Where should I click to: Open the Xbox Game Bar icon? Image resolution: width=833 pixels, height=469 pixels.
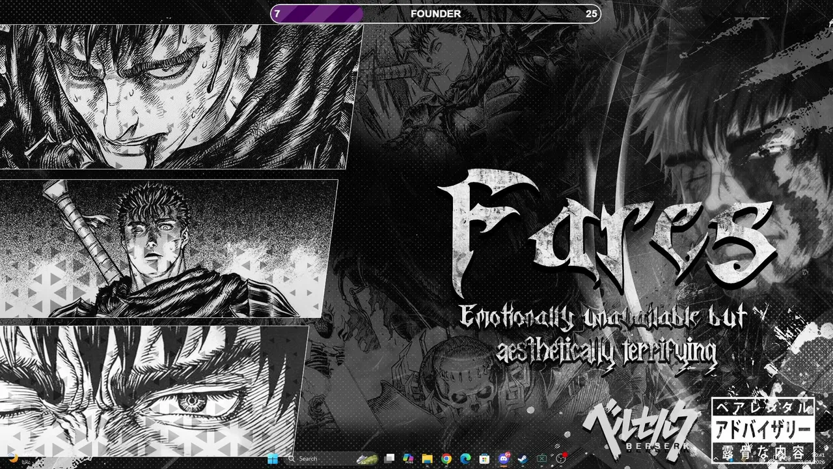541,459
